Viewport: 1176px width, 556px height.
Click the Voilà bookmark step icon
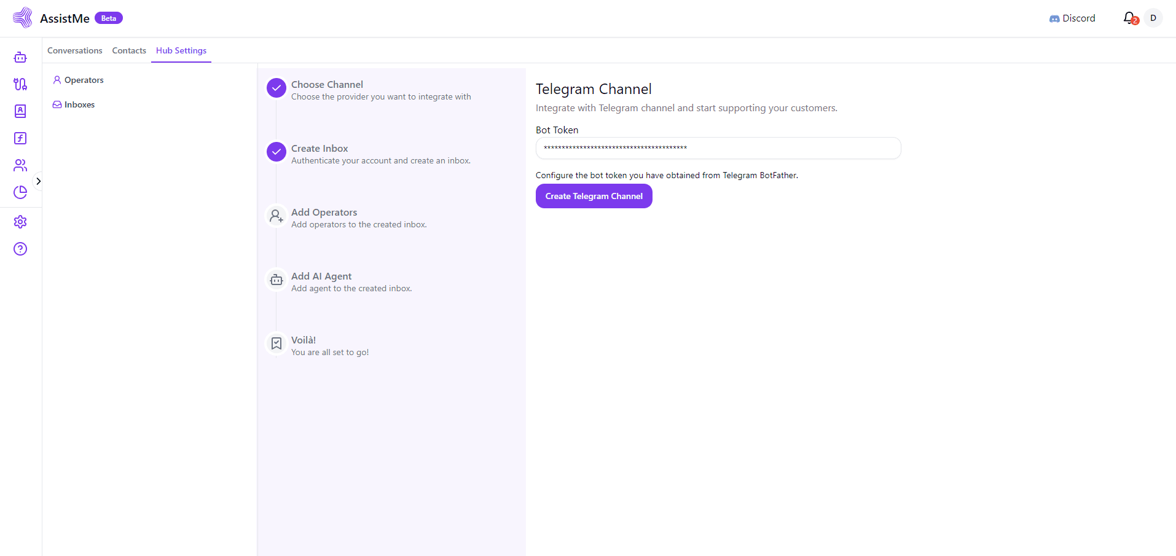276,343
